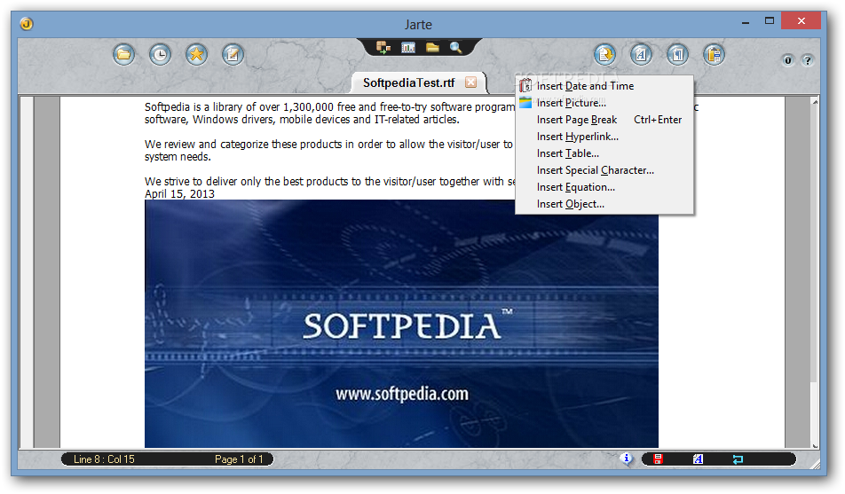The height and width of the screenshot is (494, 845).
Task: Choose Insert Table... menu item
Action: coord(604,153)
